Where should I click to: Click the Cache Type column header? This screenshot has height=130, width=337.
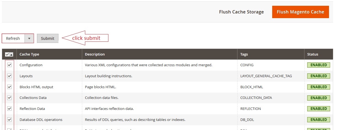pyautogui.click(x=29, y=54)
